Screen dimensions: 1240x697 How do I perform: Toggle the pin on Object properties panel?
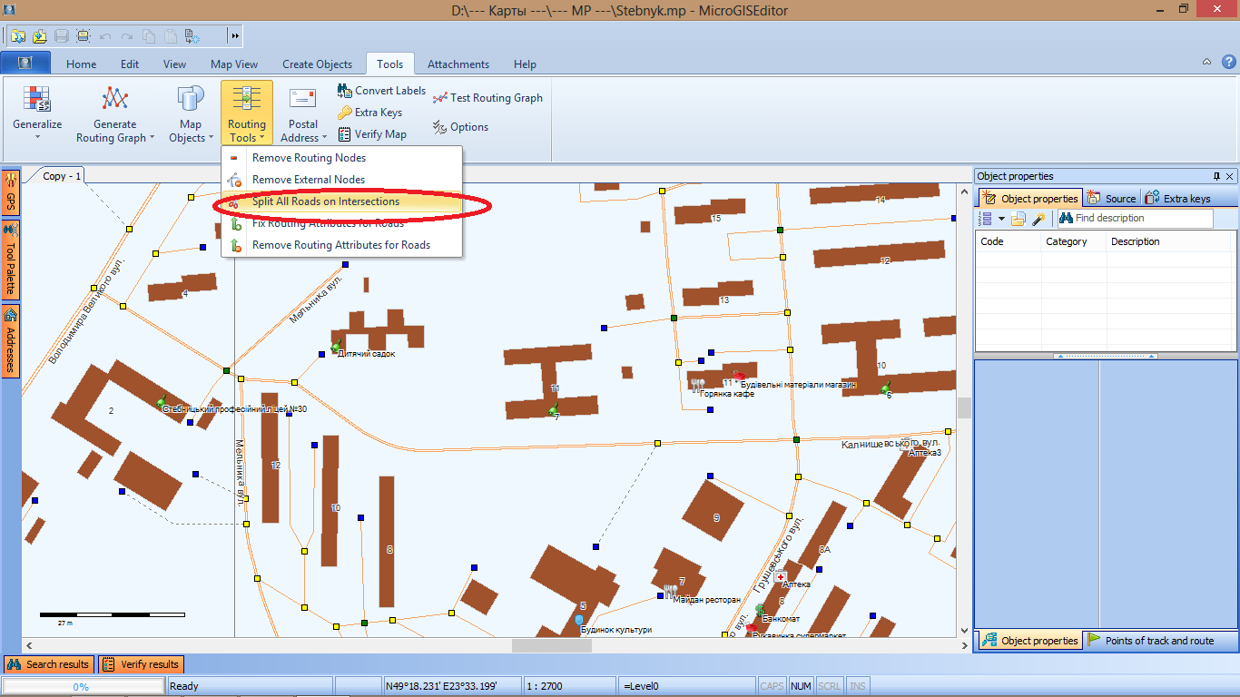(1216, 176)
